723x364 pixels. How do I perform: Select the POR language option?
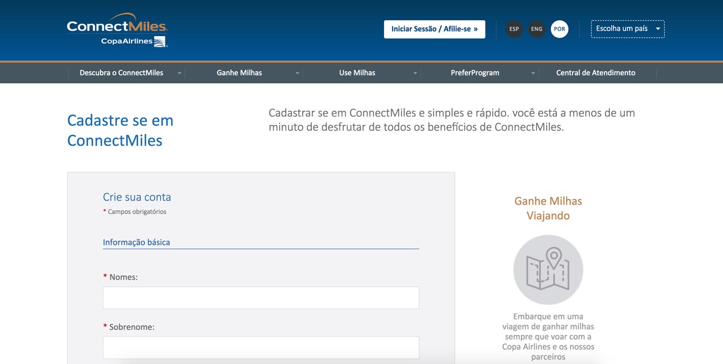pyautogui.click(x=559, y=29)
